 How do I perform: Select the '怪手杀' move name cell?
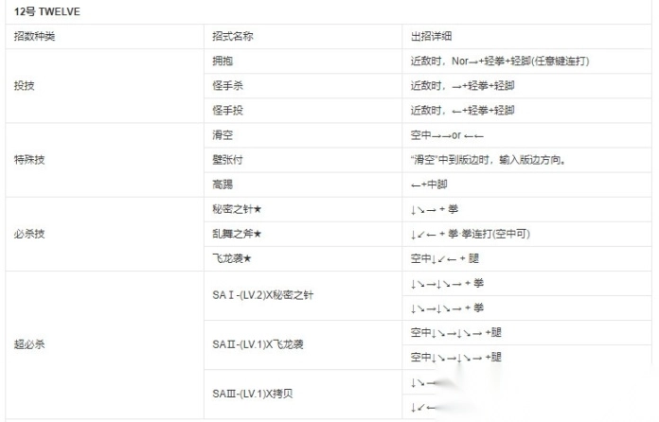227,85
